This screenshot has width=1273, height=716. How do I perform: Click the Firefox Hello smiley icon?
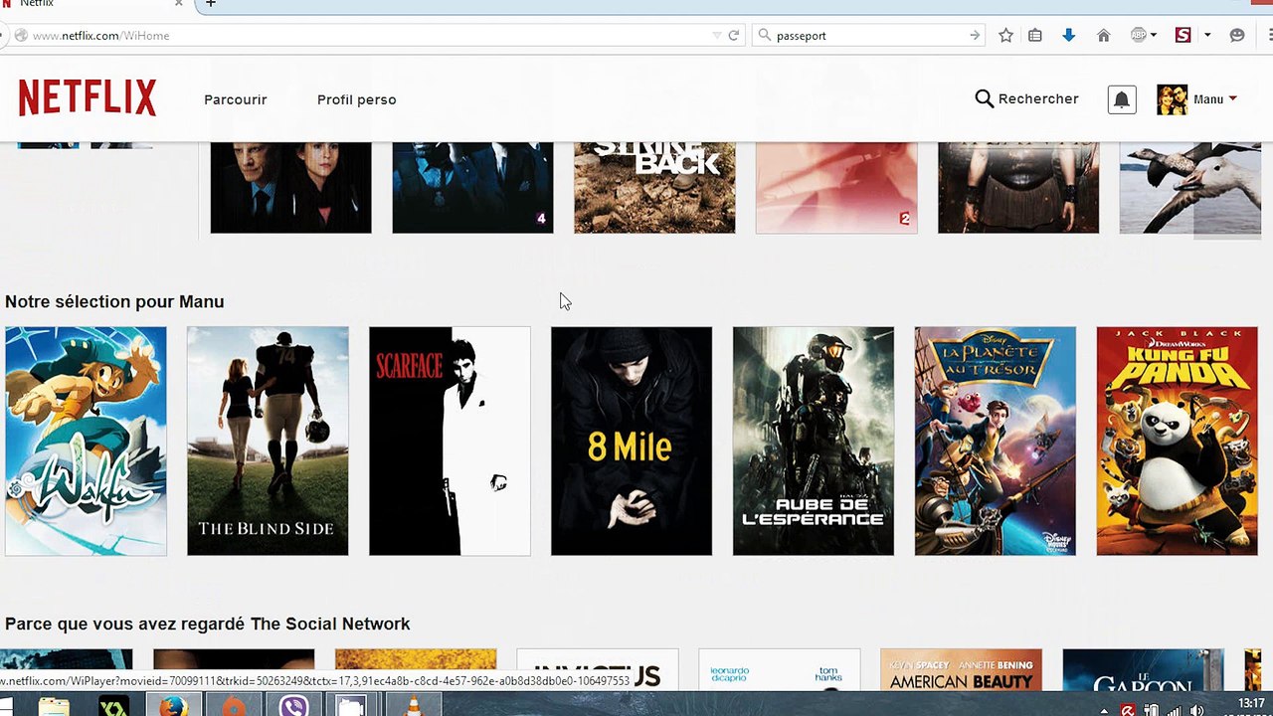click(1237, 35)
